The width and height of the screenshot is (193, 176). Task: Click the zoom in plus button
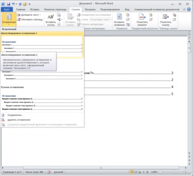pos(185,172)
